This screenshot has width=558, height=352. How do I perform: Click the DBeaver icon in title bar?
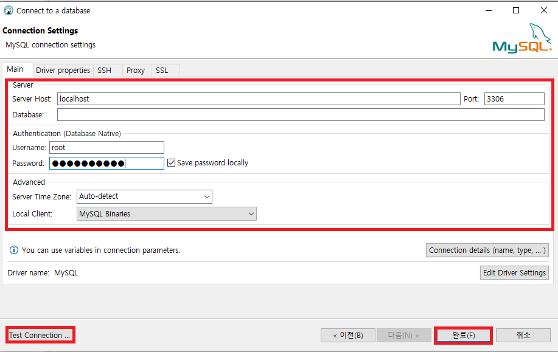[8, 11]
